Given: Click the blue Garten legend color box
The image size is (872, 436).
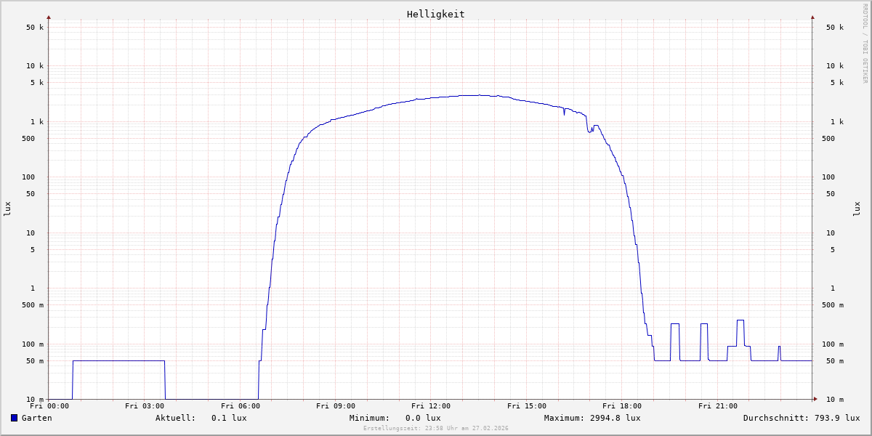Looking at the screenshot, I should 14,418.
